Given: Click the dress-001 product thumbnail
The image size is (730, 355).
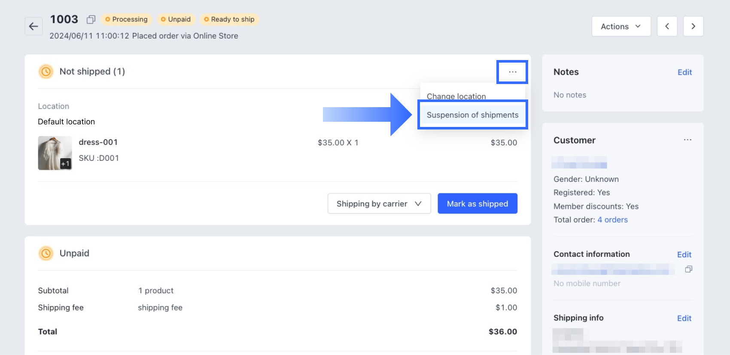Looking at the screenshot, I should pyautogui.click(x=55, y=153).
